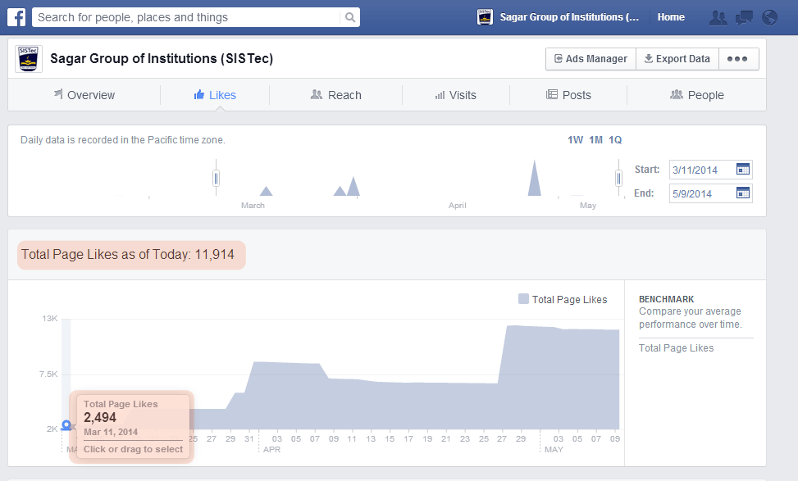Click the notifications globe icon
This screenshot has width=798, height=481.
(768, 16)
